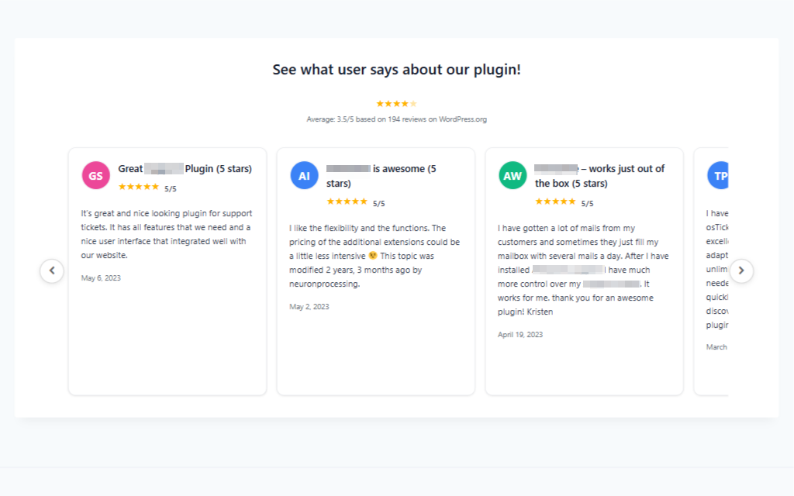Viewport: 794px width, 496px height.
Task: Go back using the left carousel arrow
Action: click(52, 270)
